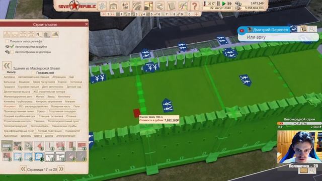This screenshot has width=322, height=181.
Task: Enable Показать сетку рельефа checkbox
Action: pos(7,41)
